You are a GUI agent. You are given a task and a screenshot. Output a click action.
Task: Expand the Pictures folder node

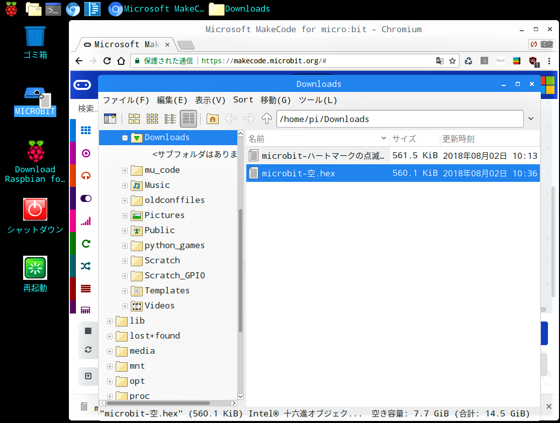[x=125, y=216]
